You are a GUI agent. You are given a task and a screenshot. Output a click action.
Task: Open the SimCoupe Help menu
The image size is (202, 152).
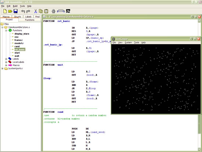(x=143, y=42)
